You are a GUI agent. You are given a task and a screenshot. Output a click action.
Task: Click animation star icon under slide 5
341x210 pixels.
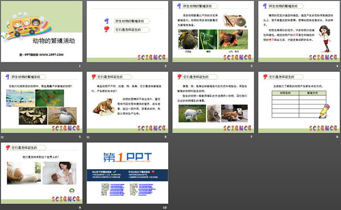[x=2, y=137]
